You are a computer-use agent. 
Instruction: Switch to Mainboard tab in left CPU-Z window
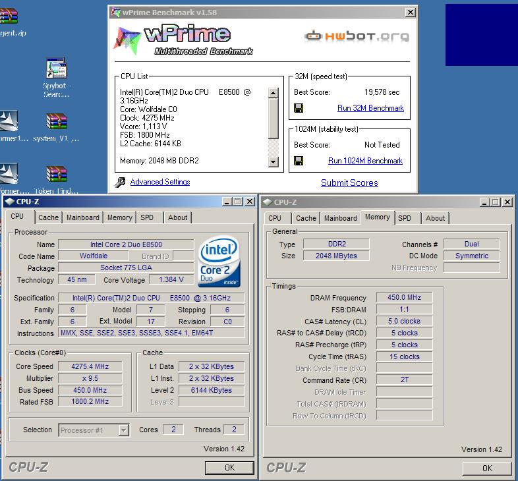pos(82,217)
